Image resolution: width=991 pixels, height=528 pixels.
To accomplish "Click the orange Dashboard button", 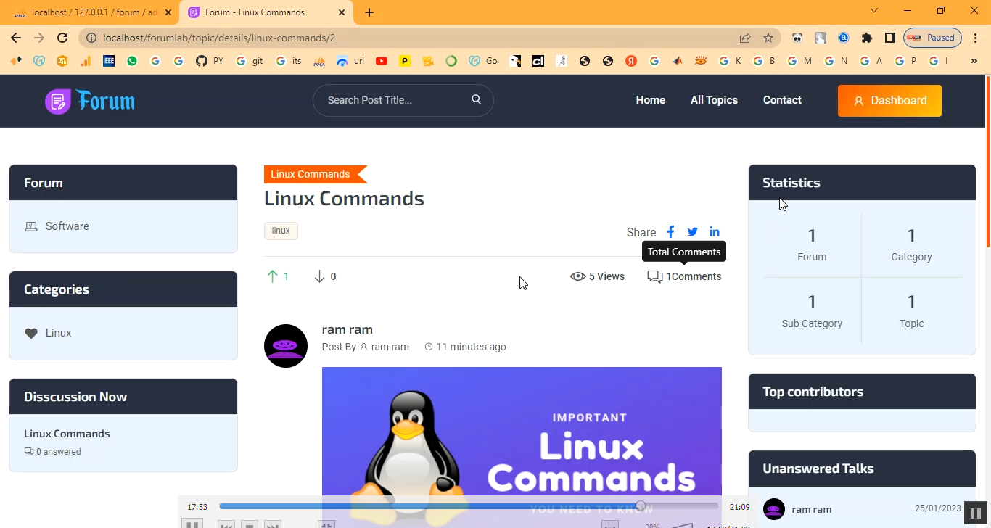I will 889,101.
